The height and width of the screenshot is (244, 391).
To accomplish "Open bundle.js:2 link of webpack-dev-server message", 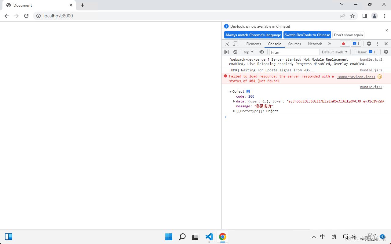I will tap(371, 60).
